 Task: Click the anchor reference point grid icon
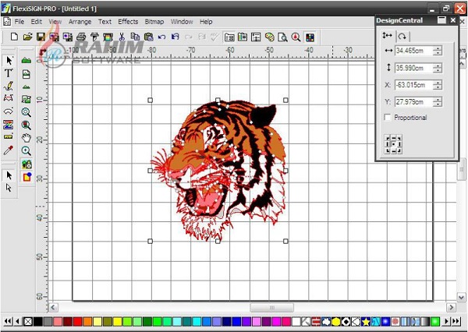pos(393,144)
